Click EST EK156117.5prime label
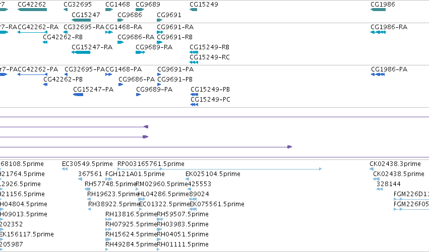Screen dimensions: 429x252 [x=27, y=234]
